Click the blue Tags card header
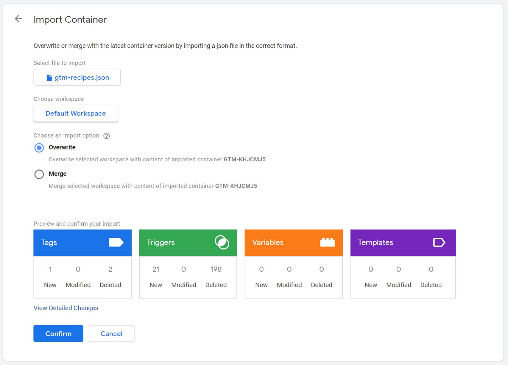 (71, 242)
